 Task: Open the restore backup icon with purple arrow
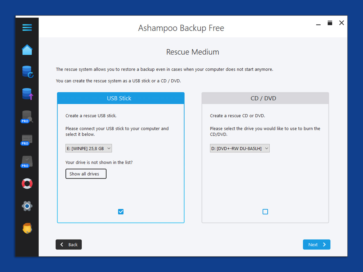(x=28, y=94)
